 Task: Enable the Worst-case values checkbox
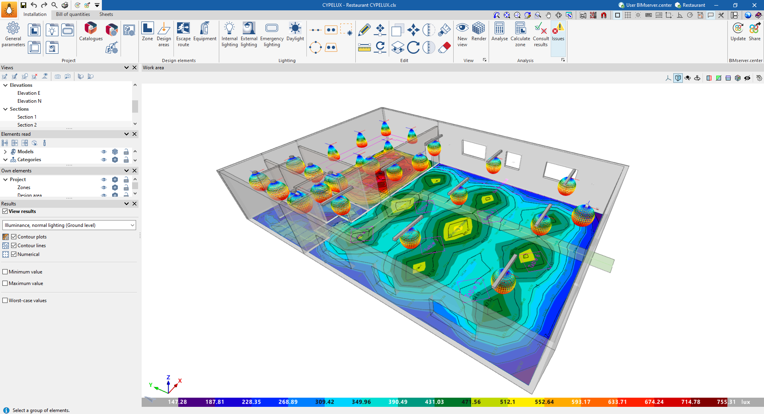(5, 301)
